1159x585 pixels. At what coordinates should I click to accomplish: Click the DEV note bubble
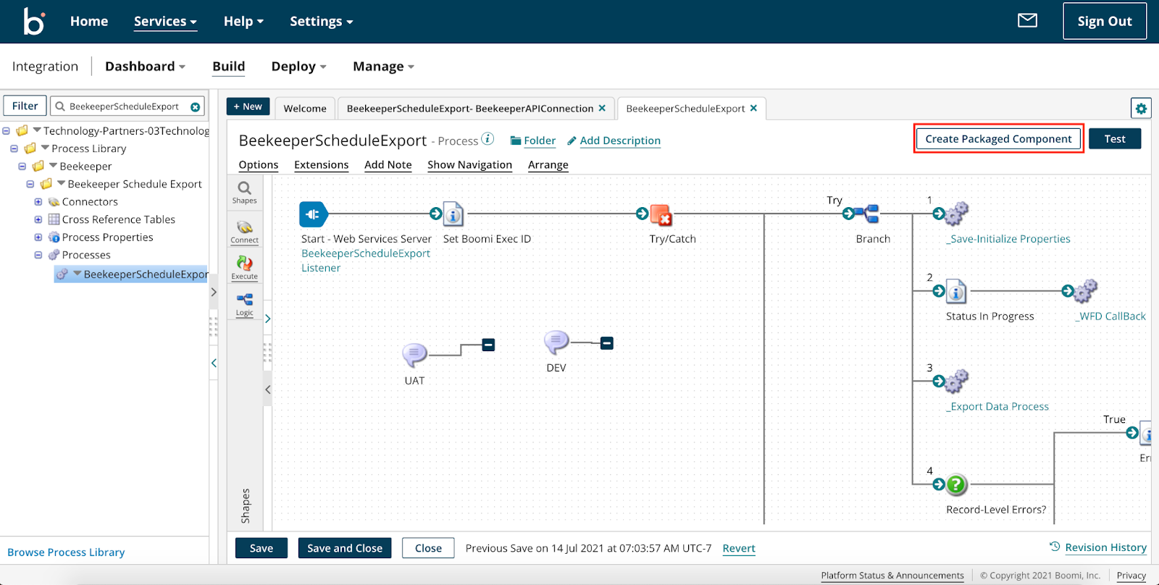coord(556,342)
